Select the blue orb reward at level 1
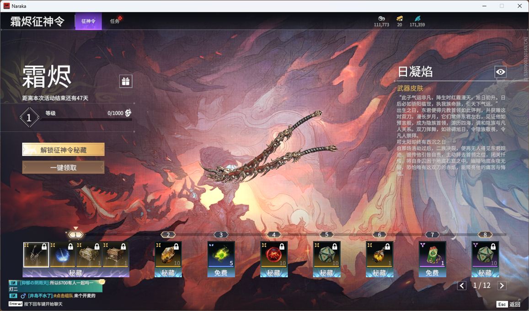The image size is (529, 311). pyautogui.click(x=63, y=255)
